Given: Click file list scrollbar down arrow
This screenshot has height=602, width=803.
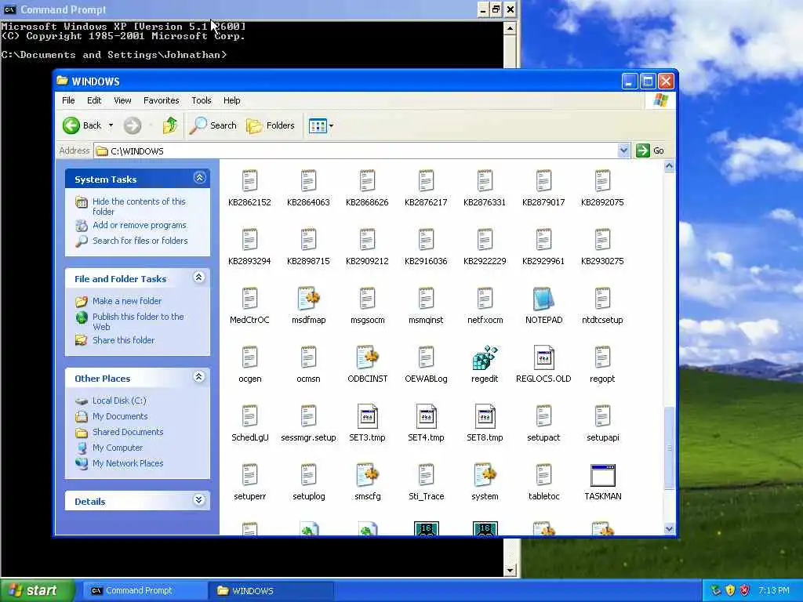Looking at the screenshot, I should [669, 529].
